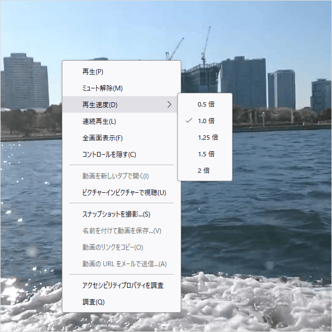Select 再生(P) from the context menu
Viewport: 332px width, 332px height.
[x=122, y=72]
